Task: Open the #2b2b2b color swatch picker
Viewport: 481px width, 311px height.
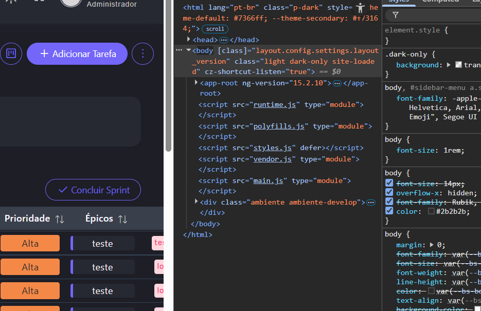Action: (431, 211)
